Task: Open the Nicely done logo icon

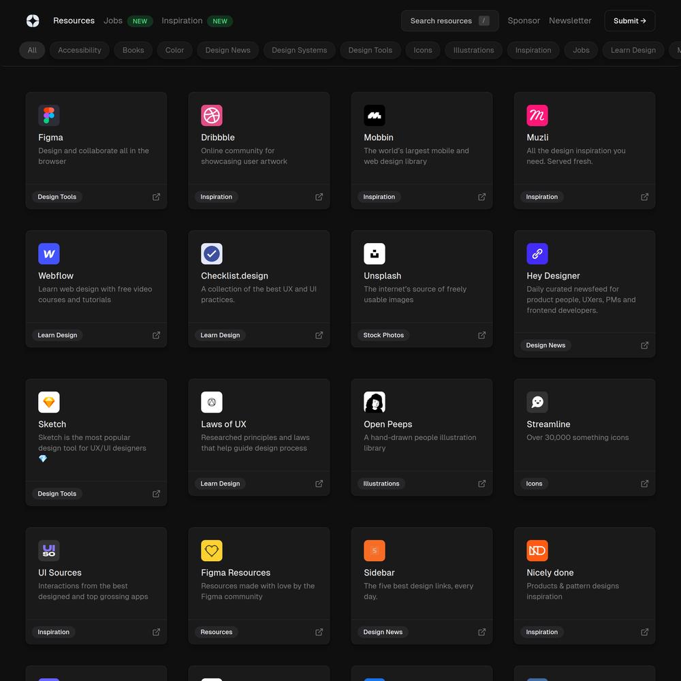Action: pyautogui.click(x=537, y=551)
